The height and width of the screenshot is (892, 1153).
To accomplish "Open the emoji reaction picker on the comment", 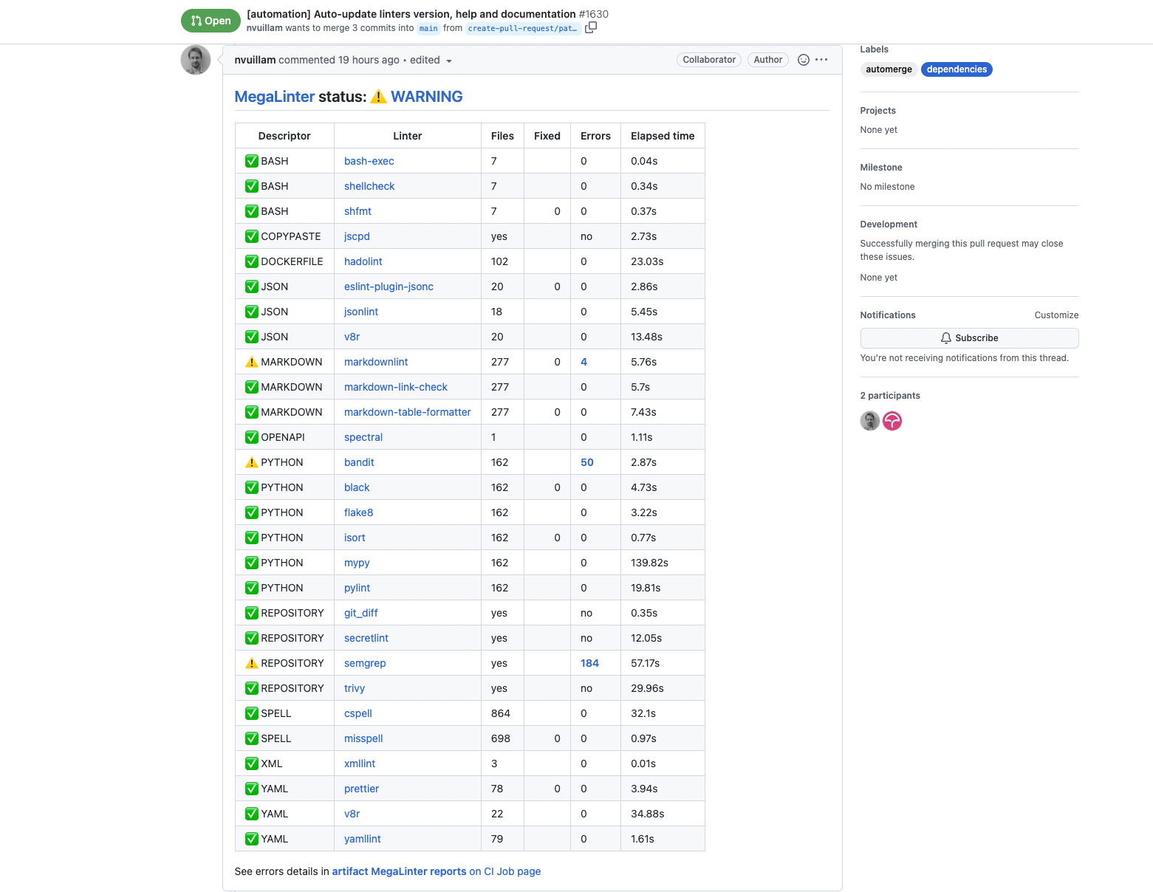I will pyautogui.click(x=803, y=60).
